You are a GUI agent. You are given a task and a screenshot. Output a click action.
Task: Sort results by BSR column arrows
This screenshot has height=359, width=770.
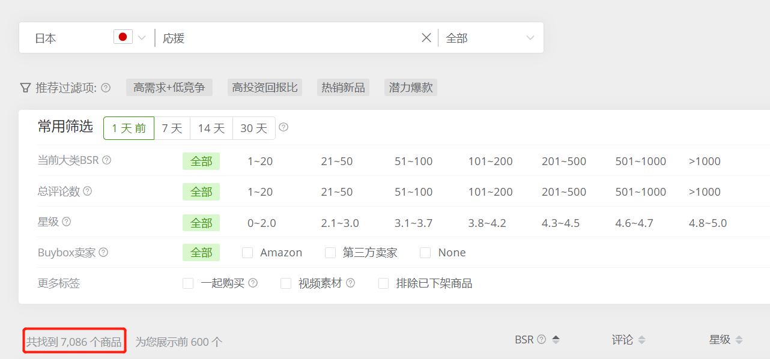(556, 340)
